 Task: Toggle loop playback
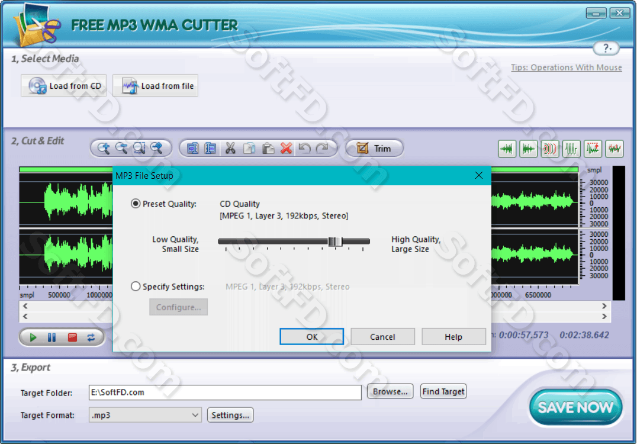click(x=91, y=337)
